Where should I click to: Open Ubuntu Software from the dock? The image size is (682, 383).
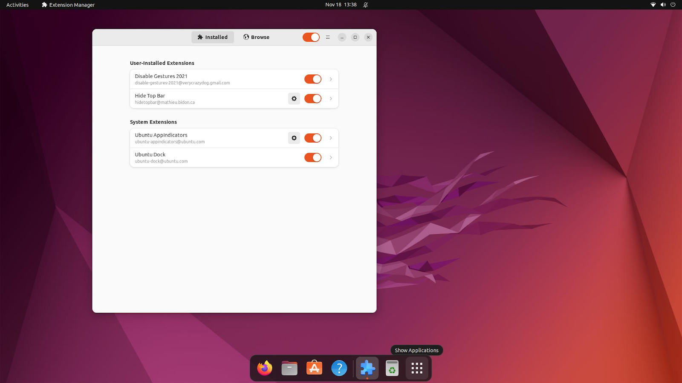coord(314,368)
